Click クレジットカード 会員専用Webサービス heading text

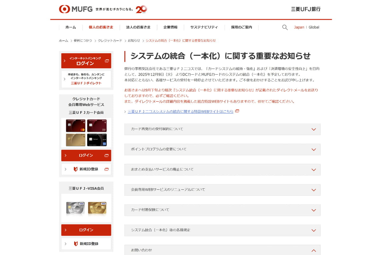coord(86,102)
